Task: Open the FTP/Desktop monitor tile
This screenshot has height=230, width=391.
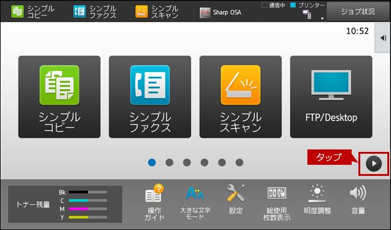Action: click(331, 97)
